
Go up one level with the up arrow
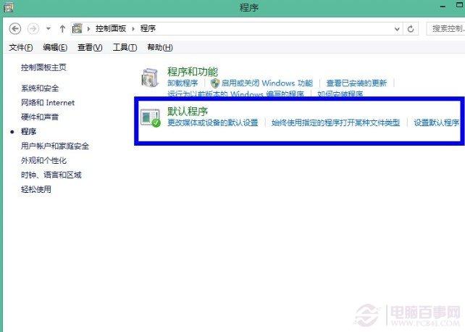[x=62, y=29]
